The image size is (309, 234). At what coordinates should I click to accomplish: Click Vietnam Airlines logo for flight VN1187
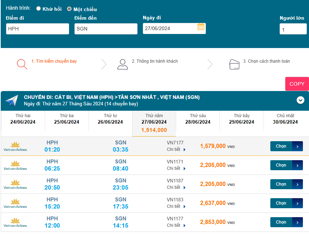coord(15,184)
